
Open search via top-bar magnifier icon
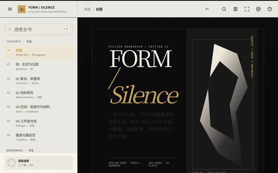224,9
